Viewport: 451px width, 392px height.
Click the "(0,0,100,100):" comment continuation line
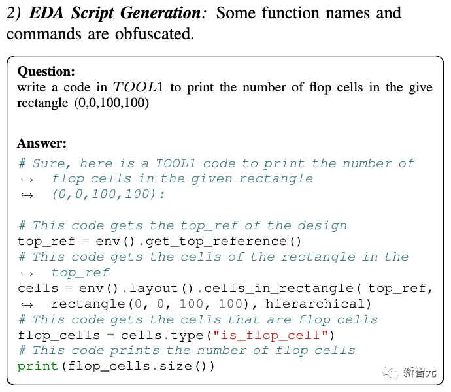pos(108,195)
